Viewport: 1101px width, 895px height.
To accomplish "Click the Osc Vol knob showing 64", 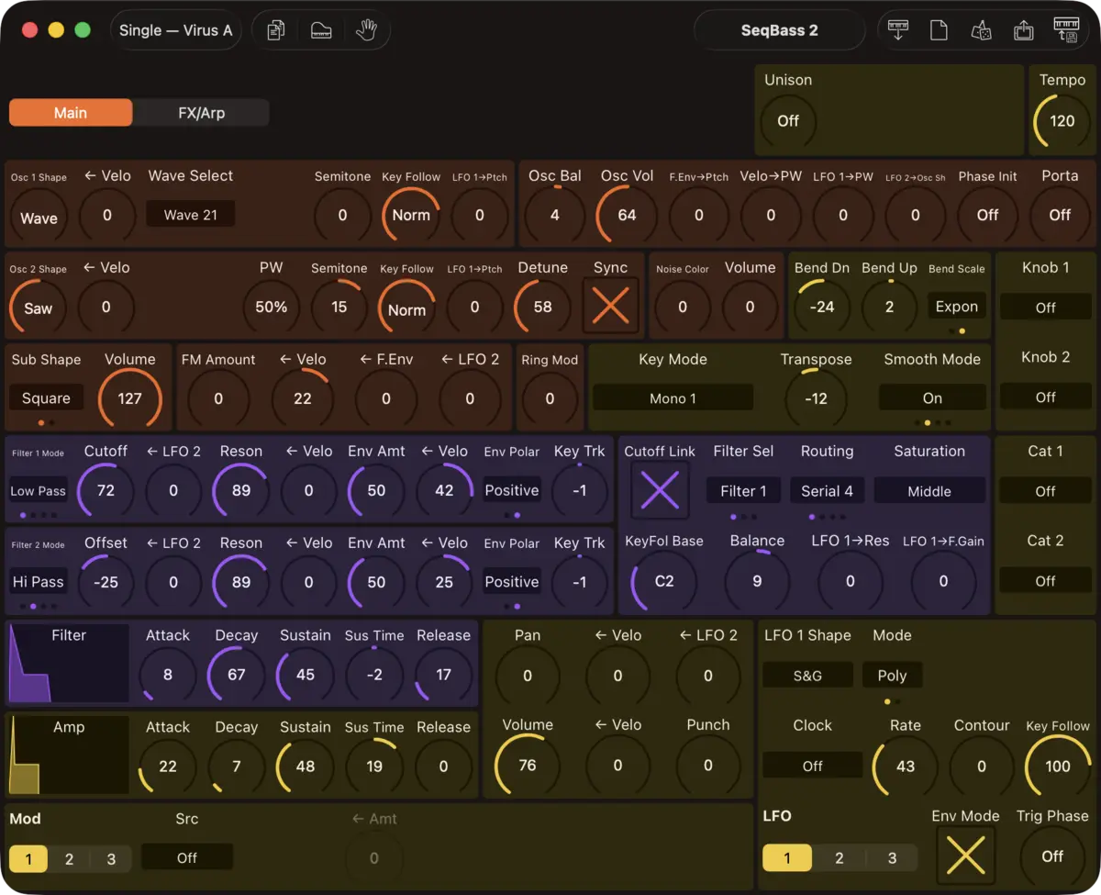I will pos(628,215).
